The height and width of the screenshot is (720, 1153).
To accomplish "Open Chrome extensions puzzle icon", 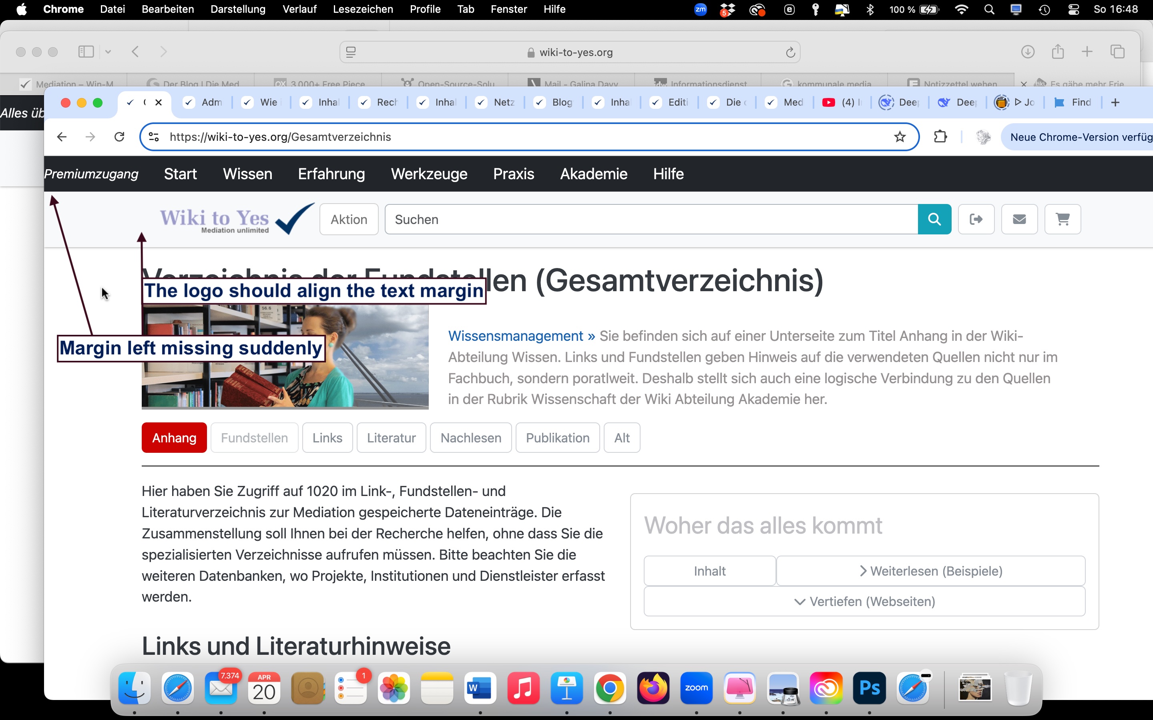I will [x=940, y=137].
